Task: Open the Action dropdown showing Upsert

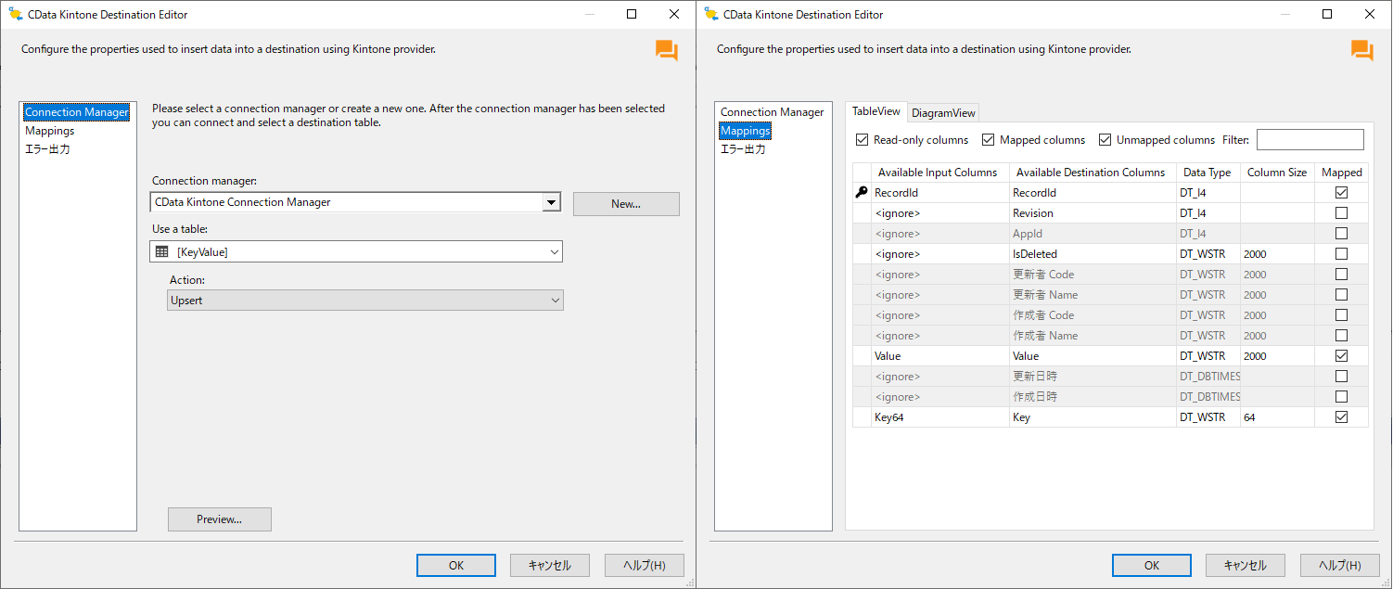Action: [x=555, y=301]
